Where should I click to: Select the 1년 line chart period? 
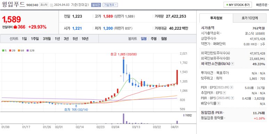click(x=57, y=39)
